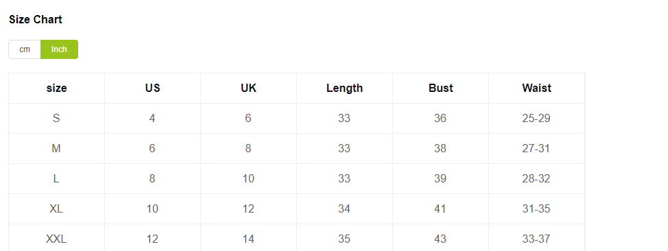668x251 pixels.
Task: Click the size column header
Action: point(57,88)
